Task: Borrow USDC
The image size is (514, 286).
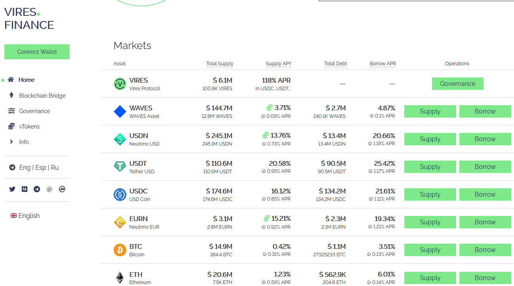Action: click(x=485, y=194)
